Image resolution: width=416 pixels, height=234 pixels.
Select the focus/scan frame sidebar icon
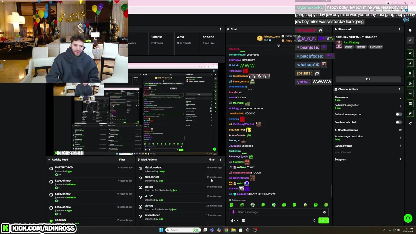[x=410, y=53]
